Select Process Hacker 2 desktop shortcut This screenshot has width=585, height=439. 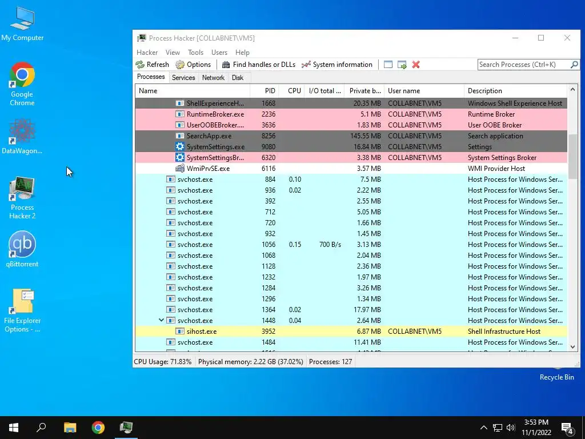pos(22,198)
